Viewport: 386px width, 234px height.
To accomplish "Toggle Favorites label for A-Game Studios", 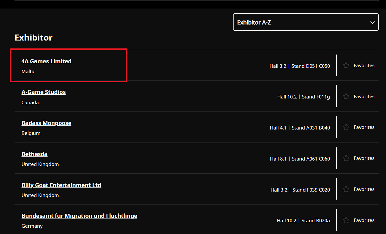I will click(364, 97).
